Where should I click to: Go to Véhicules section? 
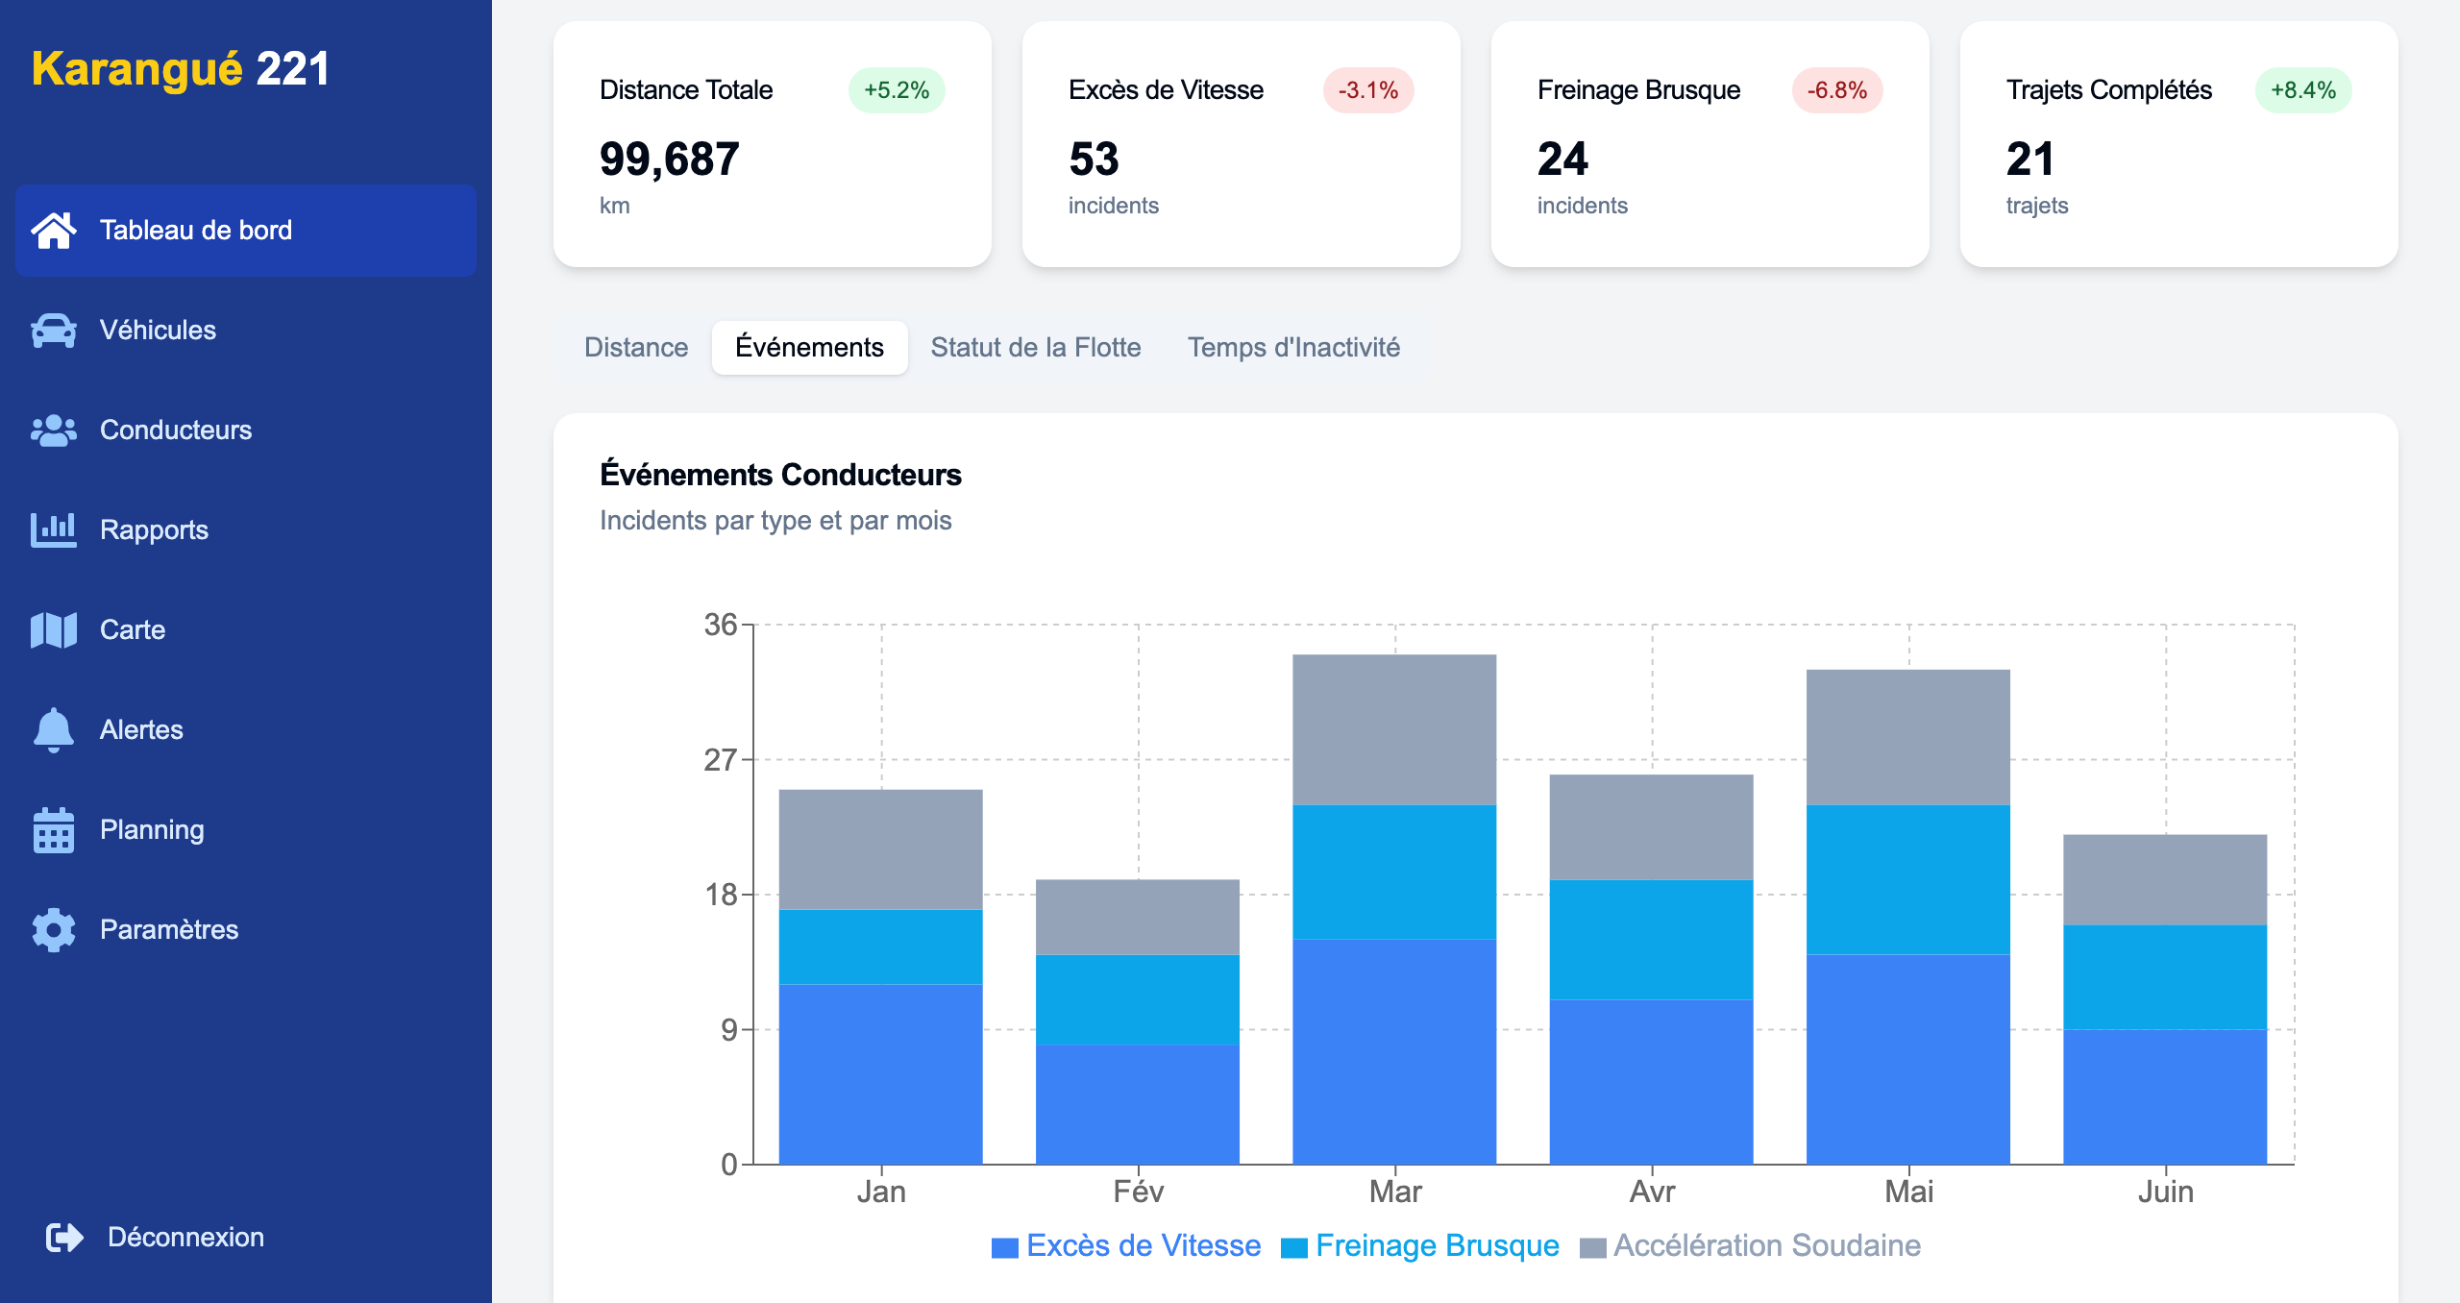pyautogui.click(x=246, y=331)
